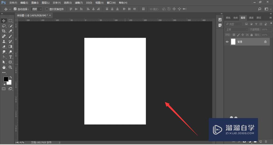273x145 pixels.
Task: Switch to the 颜色 panel tab
Action: coord(228,18)
